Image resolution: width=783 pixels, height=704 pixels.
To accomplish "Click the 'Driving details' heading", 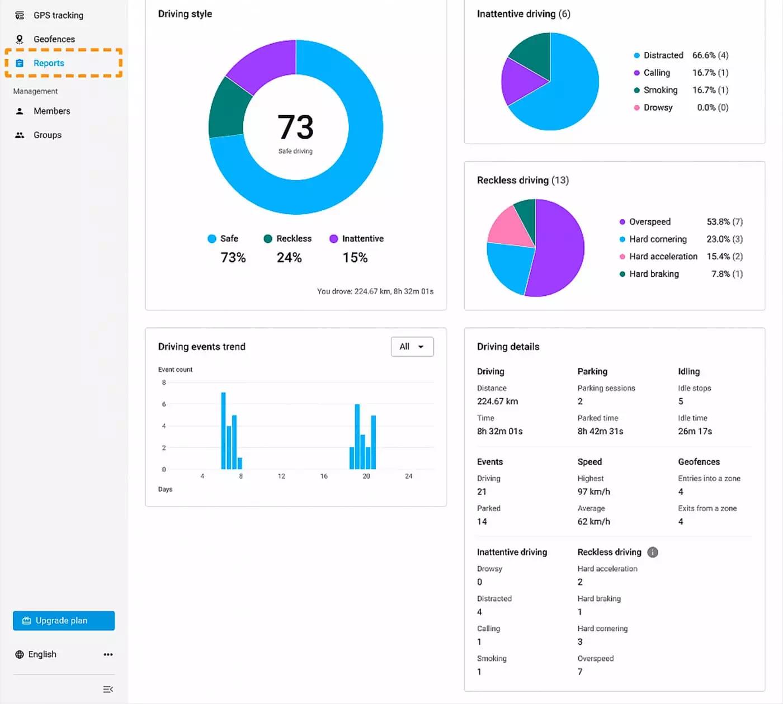I will point(508,347).
